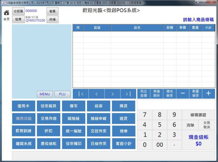Go to previous page of item list
Image resolution: width=218 pixels, height=162 pixels.
(x=96, y=94)
